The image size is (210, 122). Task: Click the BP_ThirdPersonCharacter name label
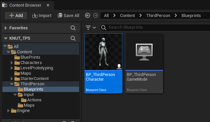[x=100, y=77]
